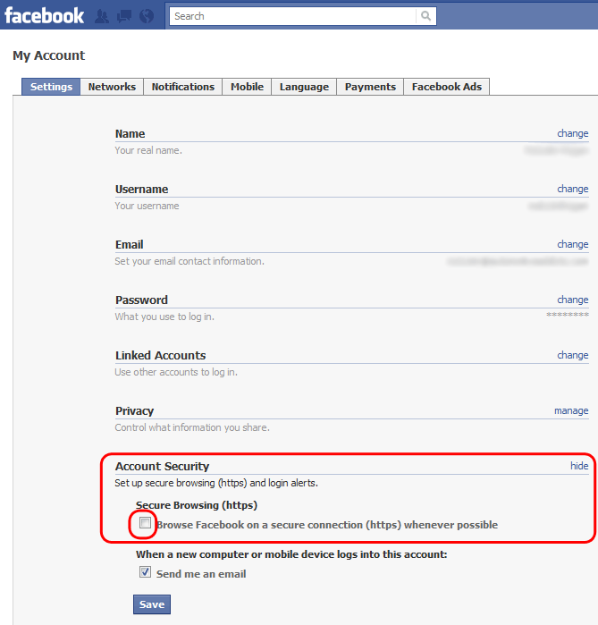Viewport: 598px width, 625px height.
Task: Click change link next to Email
Action: tap(572, 244)
